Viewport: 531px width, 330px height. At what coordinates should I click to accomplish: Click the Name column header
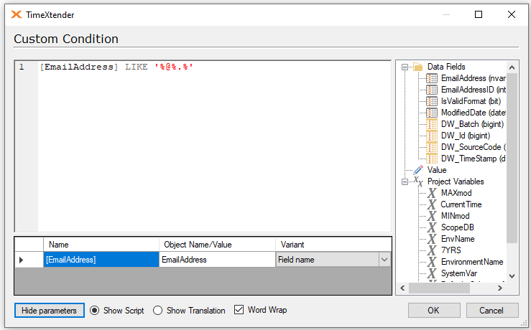101,245
